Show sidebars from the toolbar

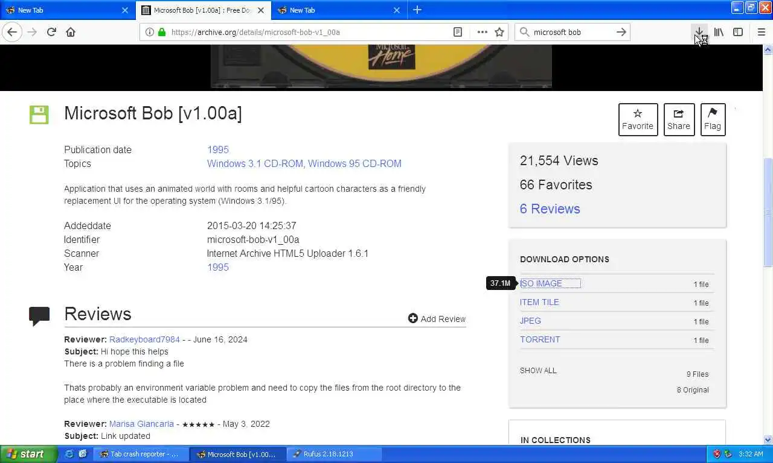tap(738, 32)
